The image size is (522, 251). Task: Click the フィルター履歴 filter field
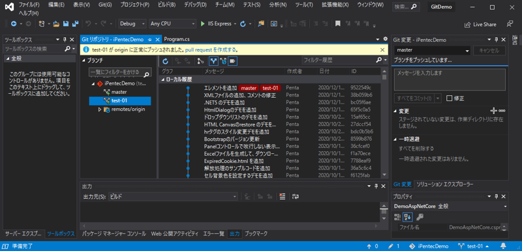(339, 60)
